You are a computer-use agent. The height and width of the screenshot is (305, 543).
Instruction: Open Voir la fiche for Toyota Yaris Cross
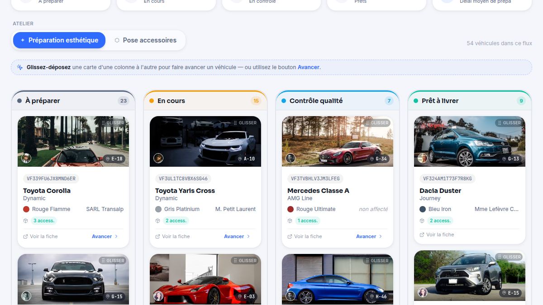[173, 236]
